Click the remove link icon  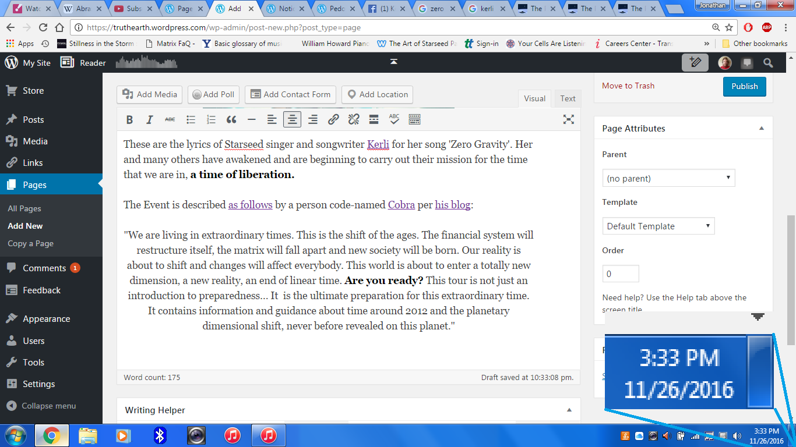click(354, 119)
